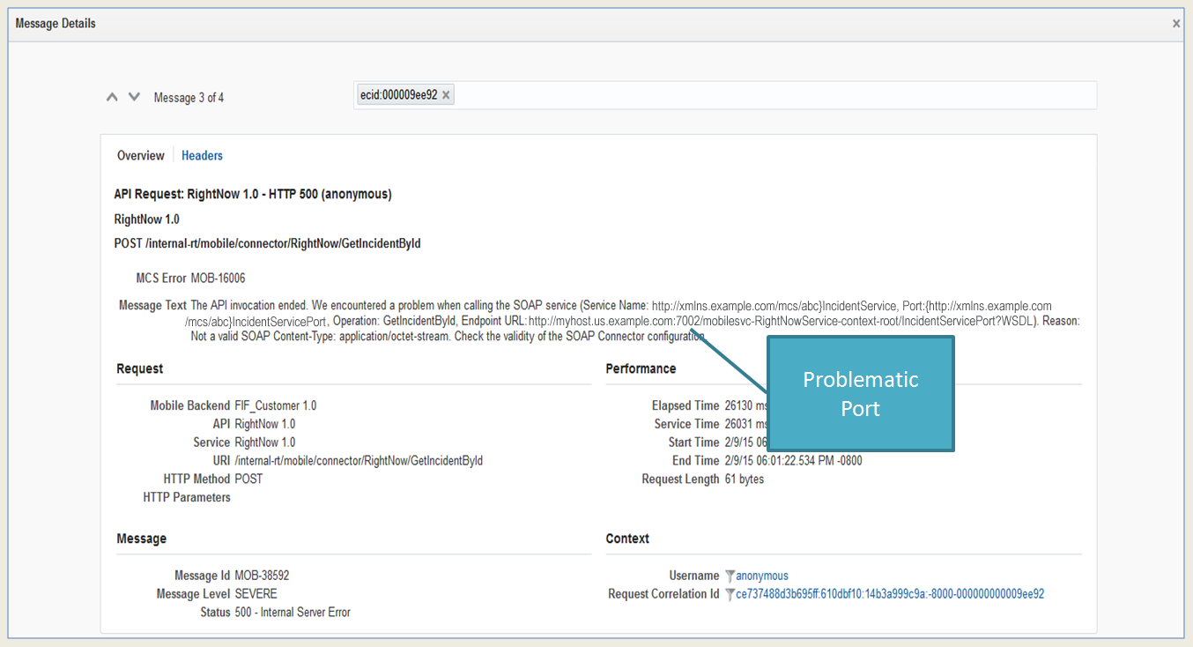Open the anonymous username link
This screenshot has height=647, width=1193.
point(762,576)
